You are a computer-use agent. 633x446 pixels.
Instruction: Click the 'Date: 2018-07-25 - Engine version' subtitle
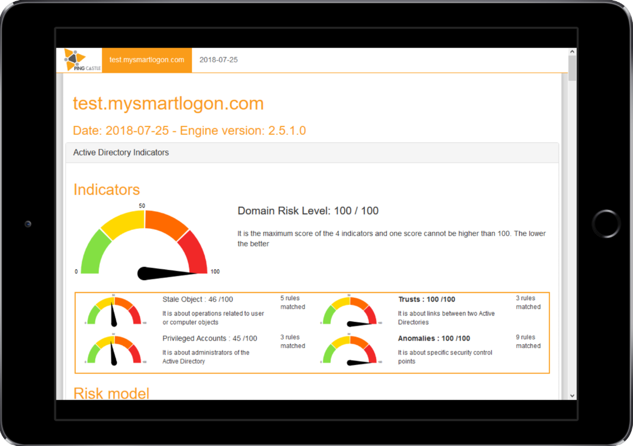tap(190, 131)
